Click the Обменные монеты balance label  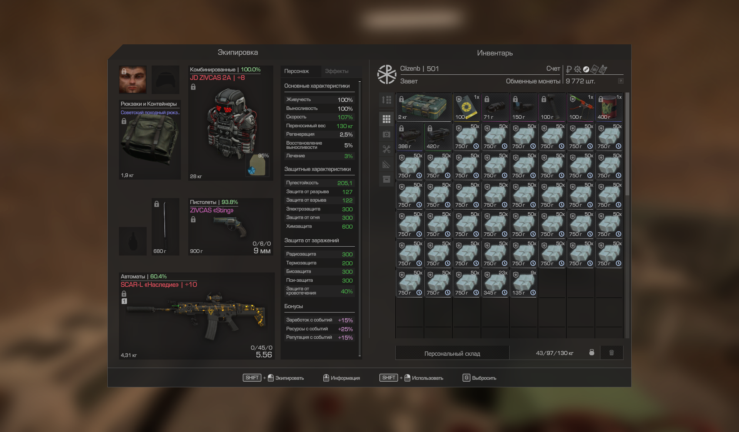(533, 81)
